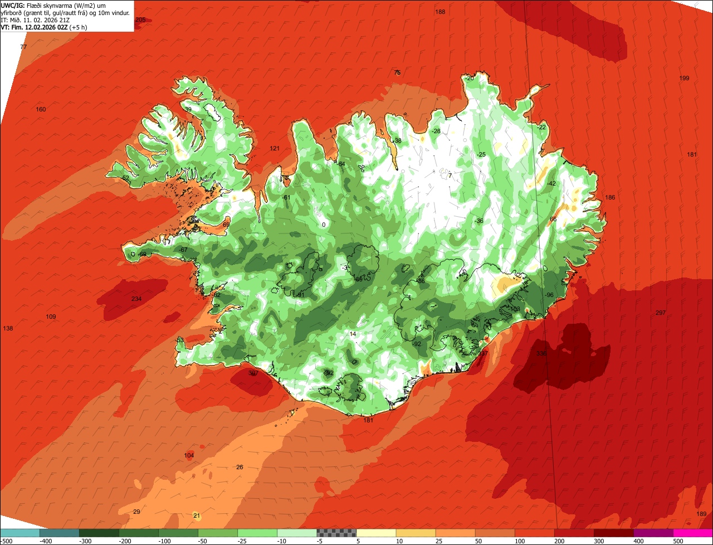Click the map value '-82'
This screenshot has height=545, width=713.
(x=217, y=295)
